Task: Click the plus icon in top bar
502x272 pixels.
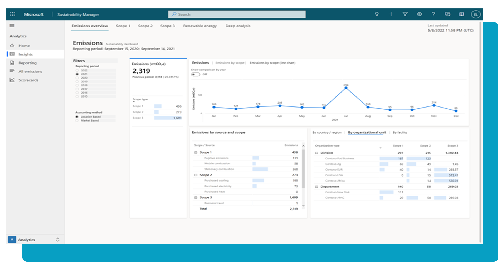Action: click(391, 14)
